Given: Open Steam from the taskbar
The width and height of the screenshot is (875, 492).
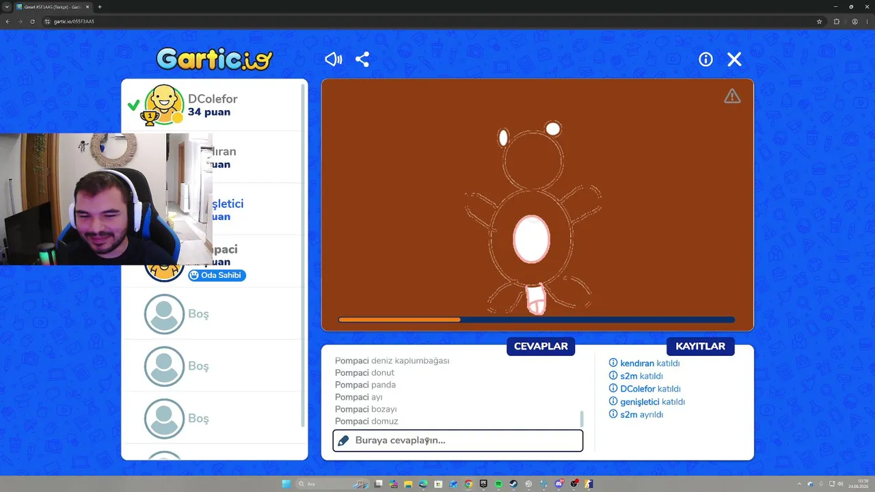Looking at the screenshot, I should [x=513, y=484].
